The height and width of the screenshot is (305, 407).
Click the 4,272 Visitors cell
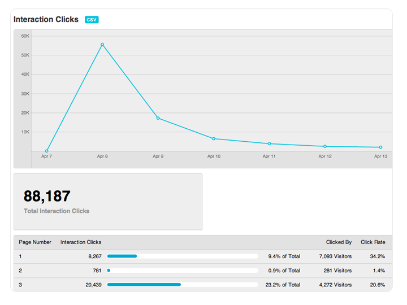tap(335, 285)
